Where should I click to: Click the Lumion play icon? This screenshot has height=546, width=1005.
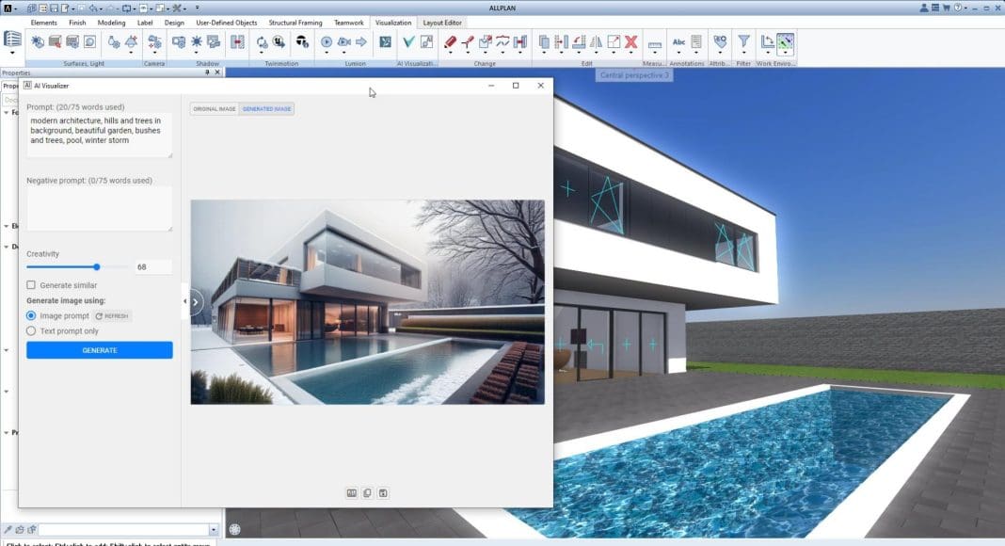click(x=326, y=41)
